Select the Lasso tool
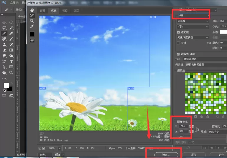The height and width of the screenshot is (158, 227). (x=4, y=28)
